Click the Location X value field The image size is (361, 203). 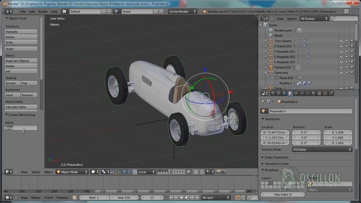coord(275,133)
